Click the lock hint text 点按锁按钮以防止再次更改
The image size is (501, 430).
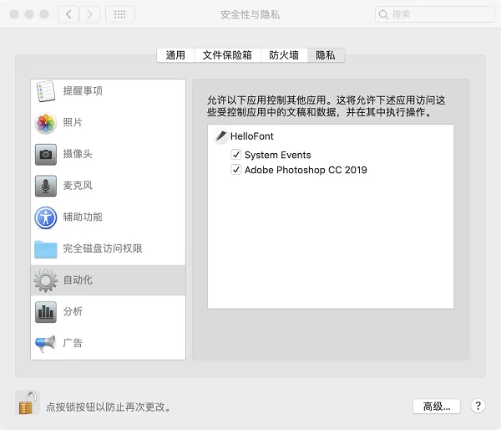pyautogui.click(x=108, y=407)
